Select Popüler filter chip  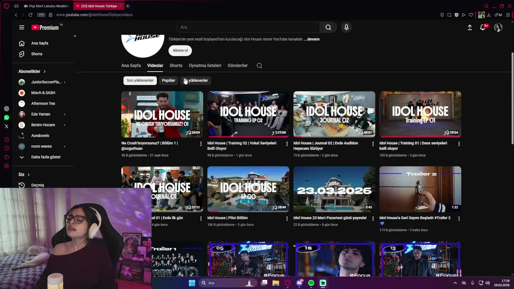tap(168, 80)
